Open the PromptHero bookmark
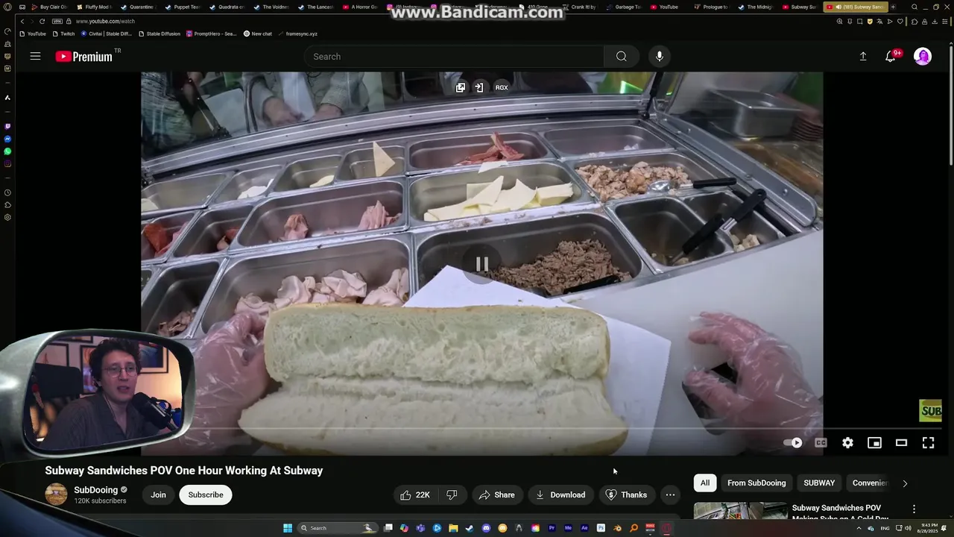The image size is (954, 537). point(212,34)
